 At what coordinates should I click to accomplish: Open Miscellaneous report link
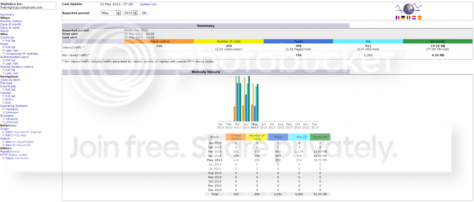pyautogui.click(x=10, y=152)
